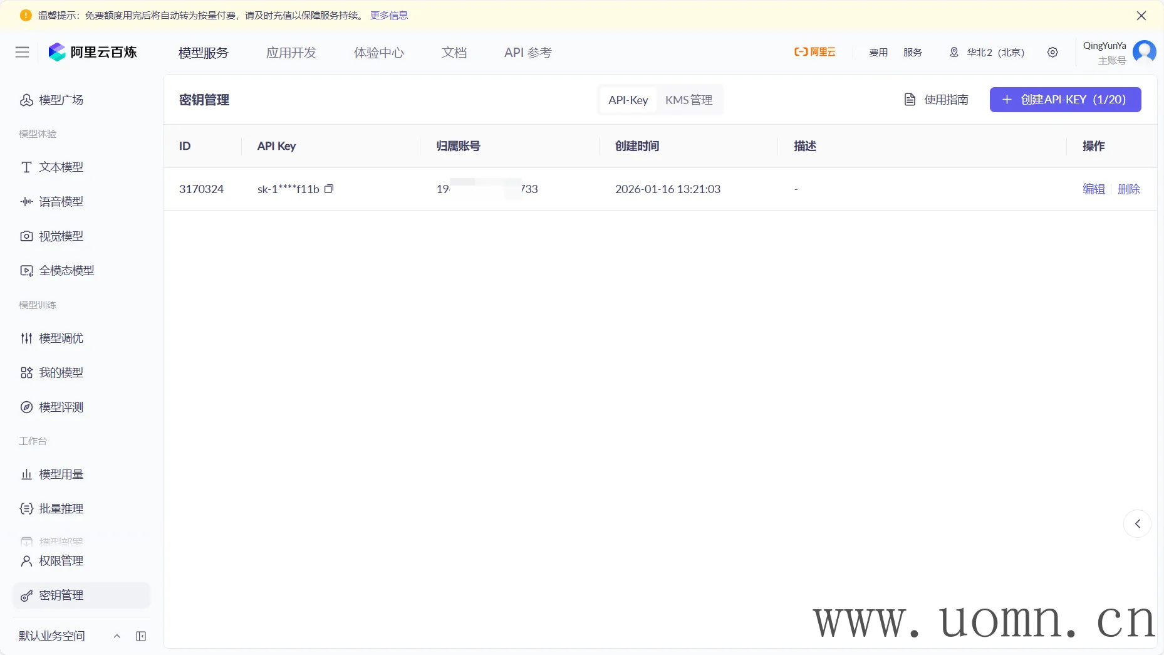Click the QingYunYa user avatar
1164x655 pixels.
pos(1144,52)
